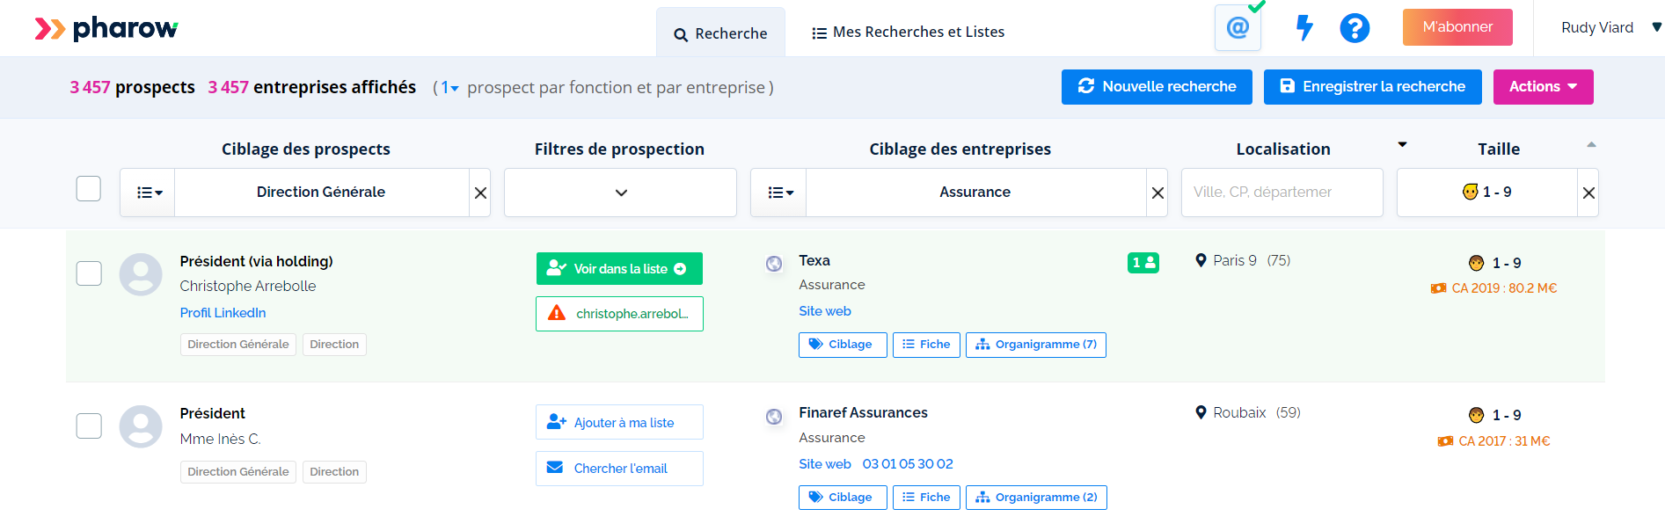
Task: Click the banknote icon beside CA 2017
Action: point(1445,441)
